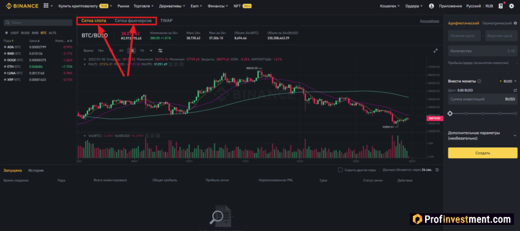Set investment slider to the midpoint marker
The image size is (520, 231).
pyautogui.click(x=483, y=113)
